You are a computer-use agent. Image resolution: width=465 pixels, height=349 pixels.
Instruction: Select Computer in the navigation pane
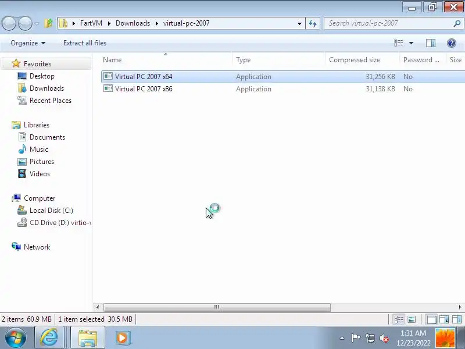click(40, 198)
